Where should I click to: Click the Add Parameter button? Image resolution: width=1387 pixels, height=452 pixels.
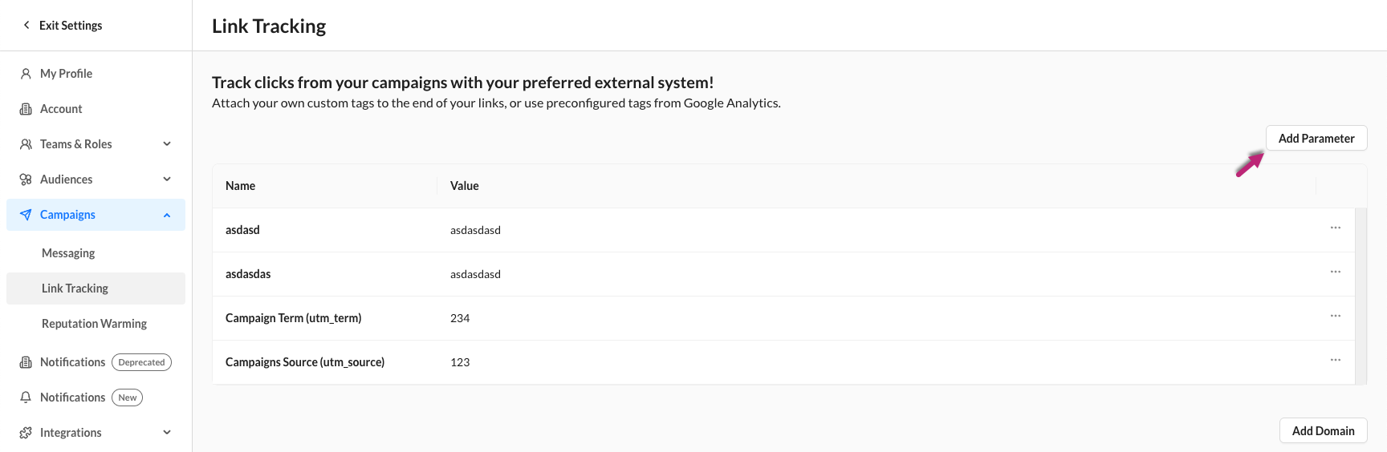(1316, 139)
